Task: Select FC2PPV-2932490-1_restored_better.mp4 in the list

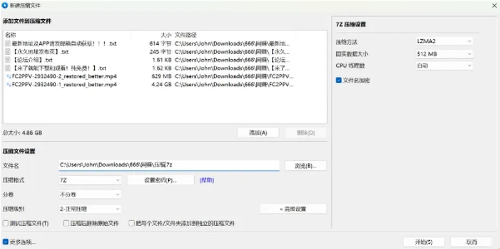Action: point(65,85)
